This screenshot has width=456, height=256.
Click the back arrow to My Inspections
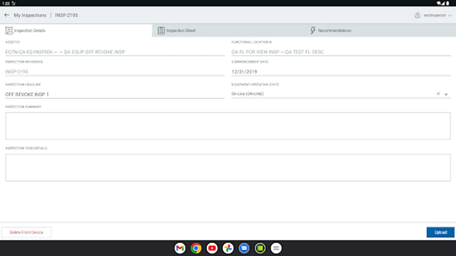(x=7, y=15)
